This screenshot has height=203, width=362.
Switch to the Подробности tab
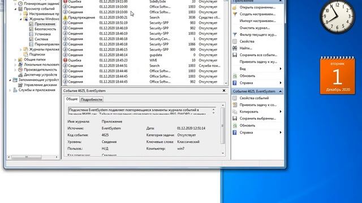pos(92,99)
